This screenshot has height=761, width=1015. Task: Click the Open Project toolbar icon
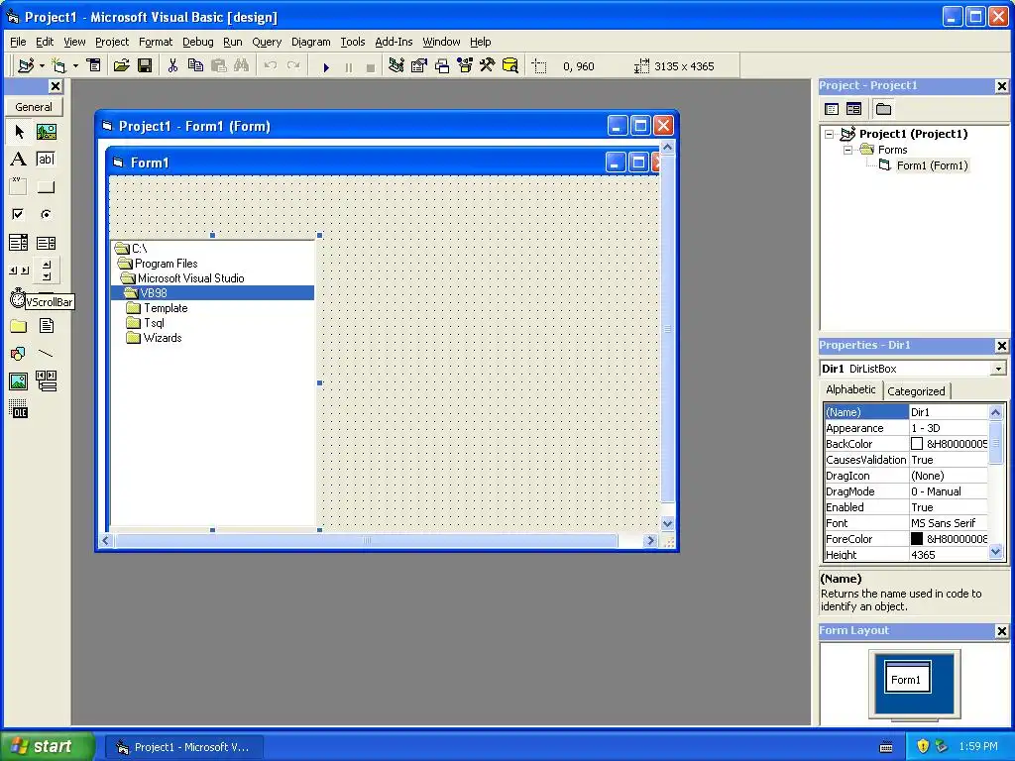(121, 65)
